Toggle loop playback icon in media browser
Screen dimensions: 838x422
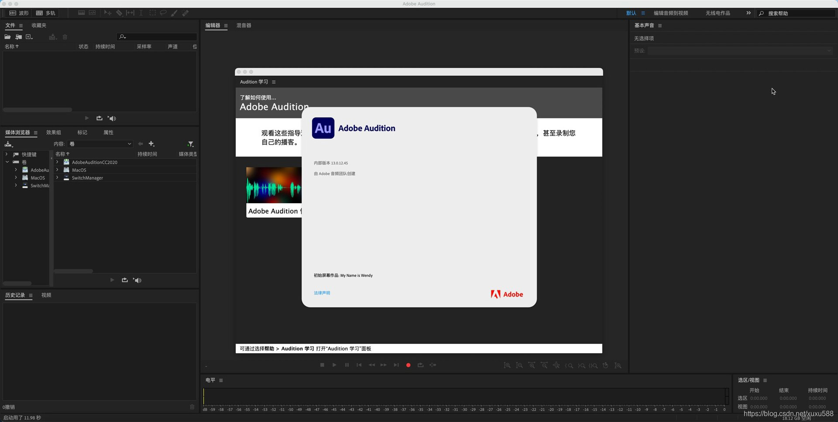[x=125, y=280]
